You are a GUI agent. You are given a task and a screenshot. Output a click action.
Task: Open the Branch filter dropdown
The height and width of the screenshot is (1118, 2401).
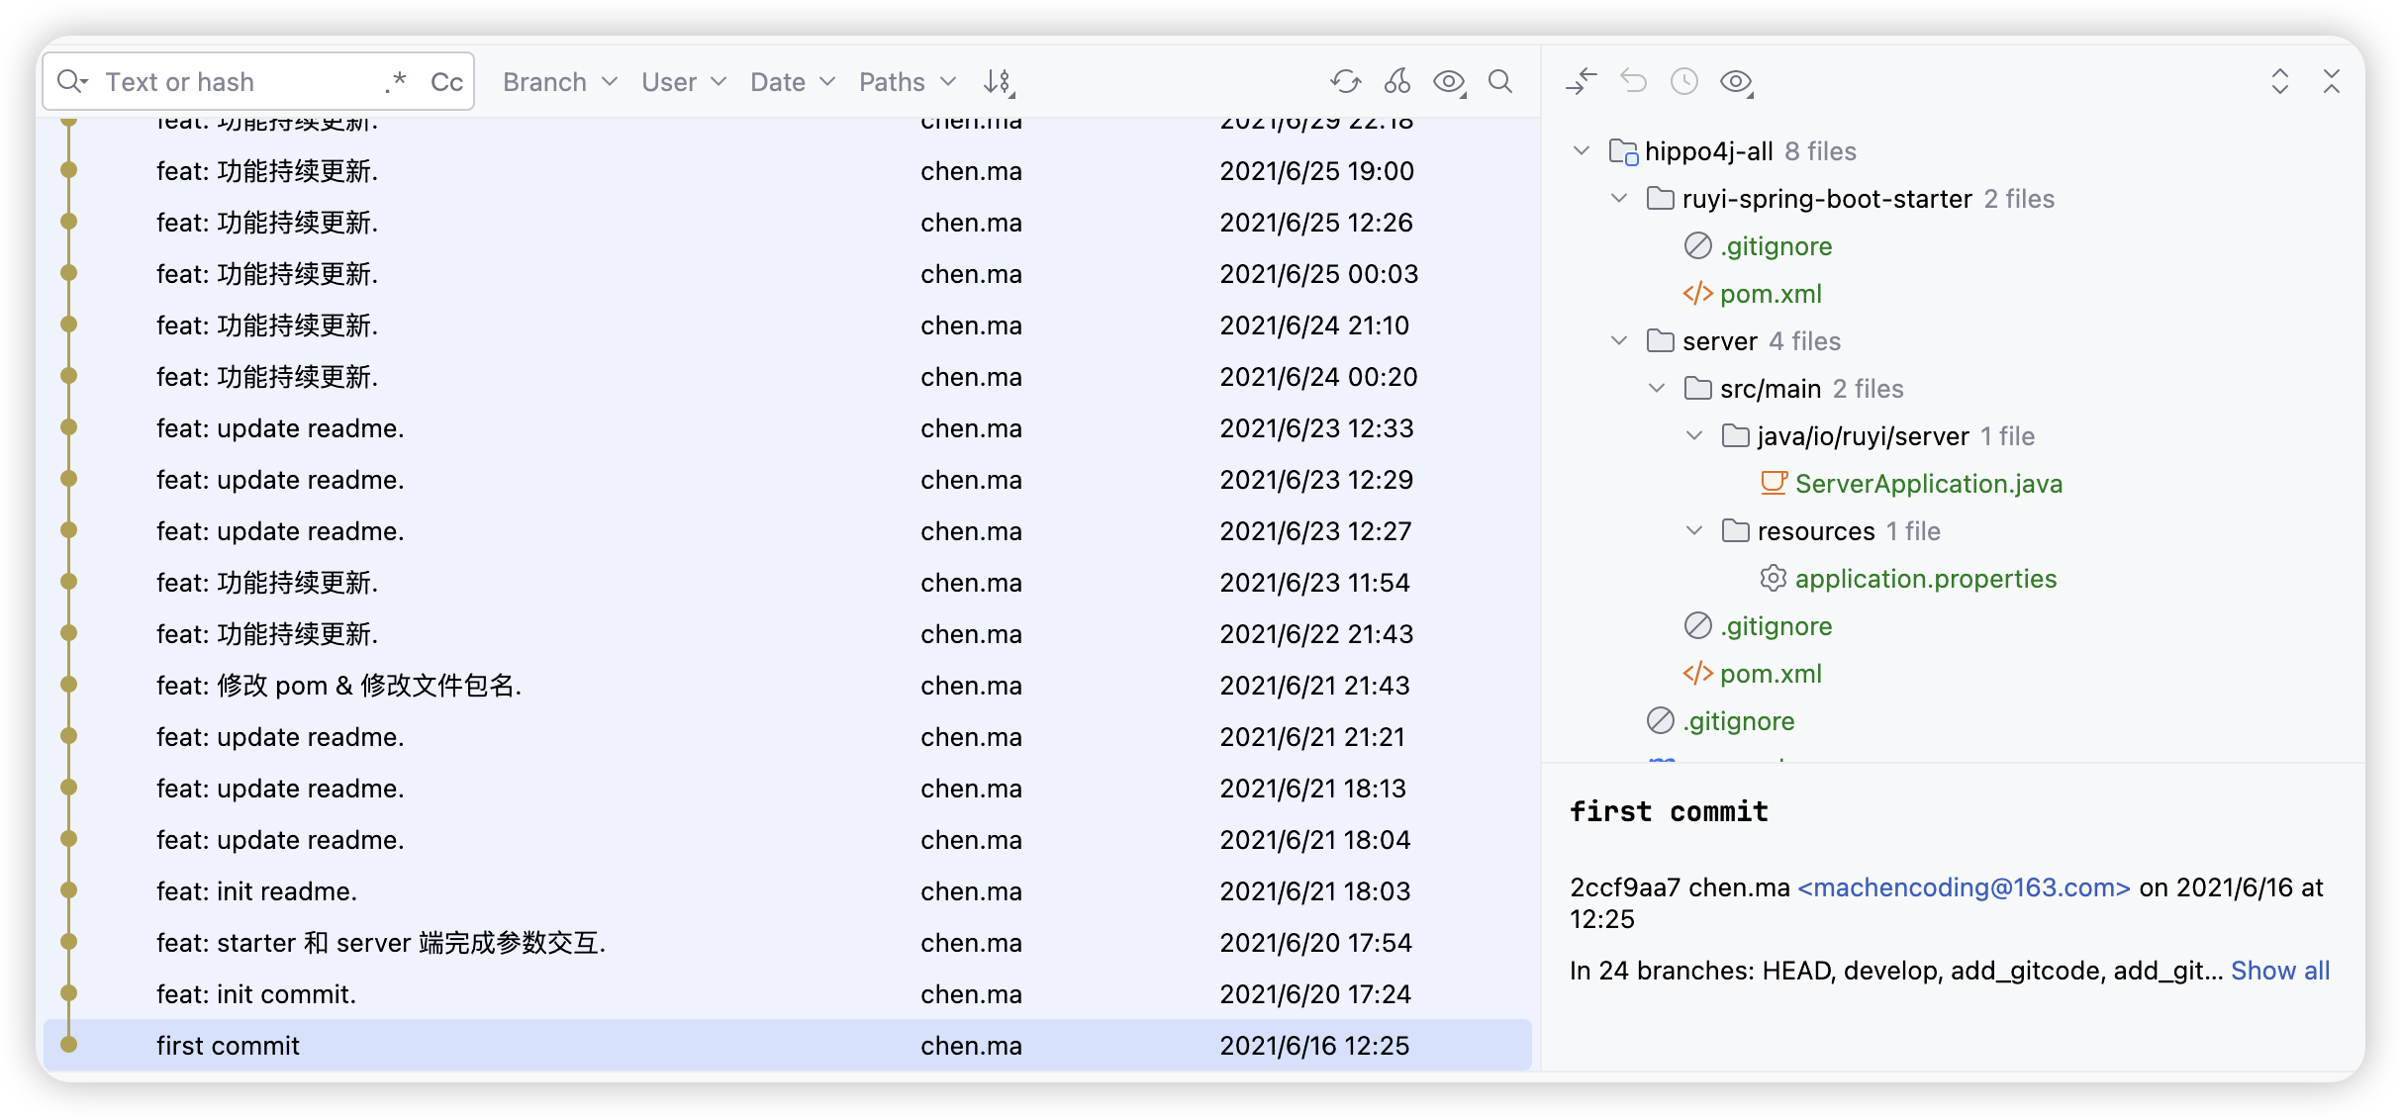tap(559, 82)
